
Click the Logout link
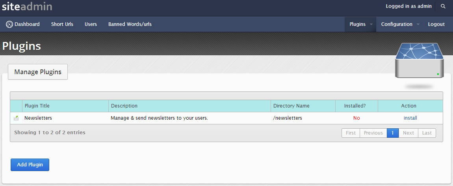pyautogui.click(x=436, y=24)
